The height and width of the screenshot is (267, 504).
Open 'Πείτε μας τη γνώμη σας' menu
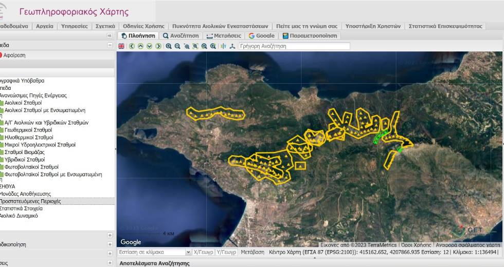click(x=307, y=26)
